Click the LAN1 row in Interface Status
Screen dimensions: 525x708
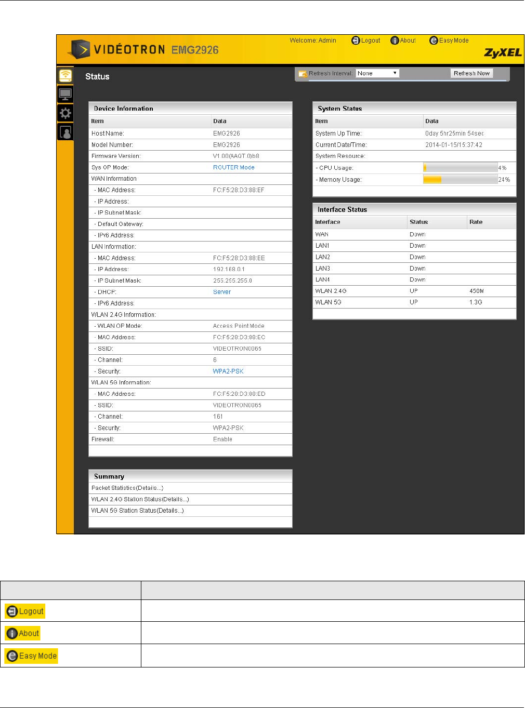414,246
